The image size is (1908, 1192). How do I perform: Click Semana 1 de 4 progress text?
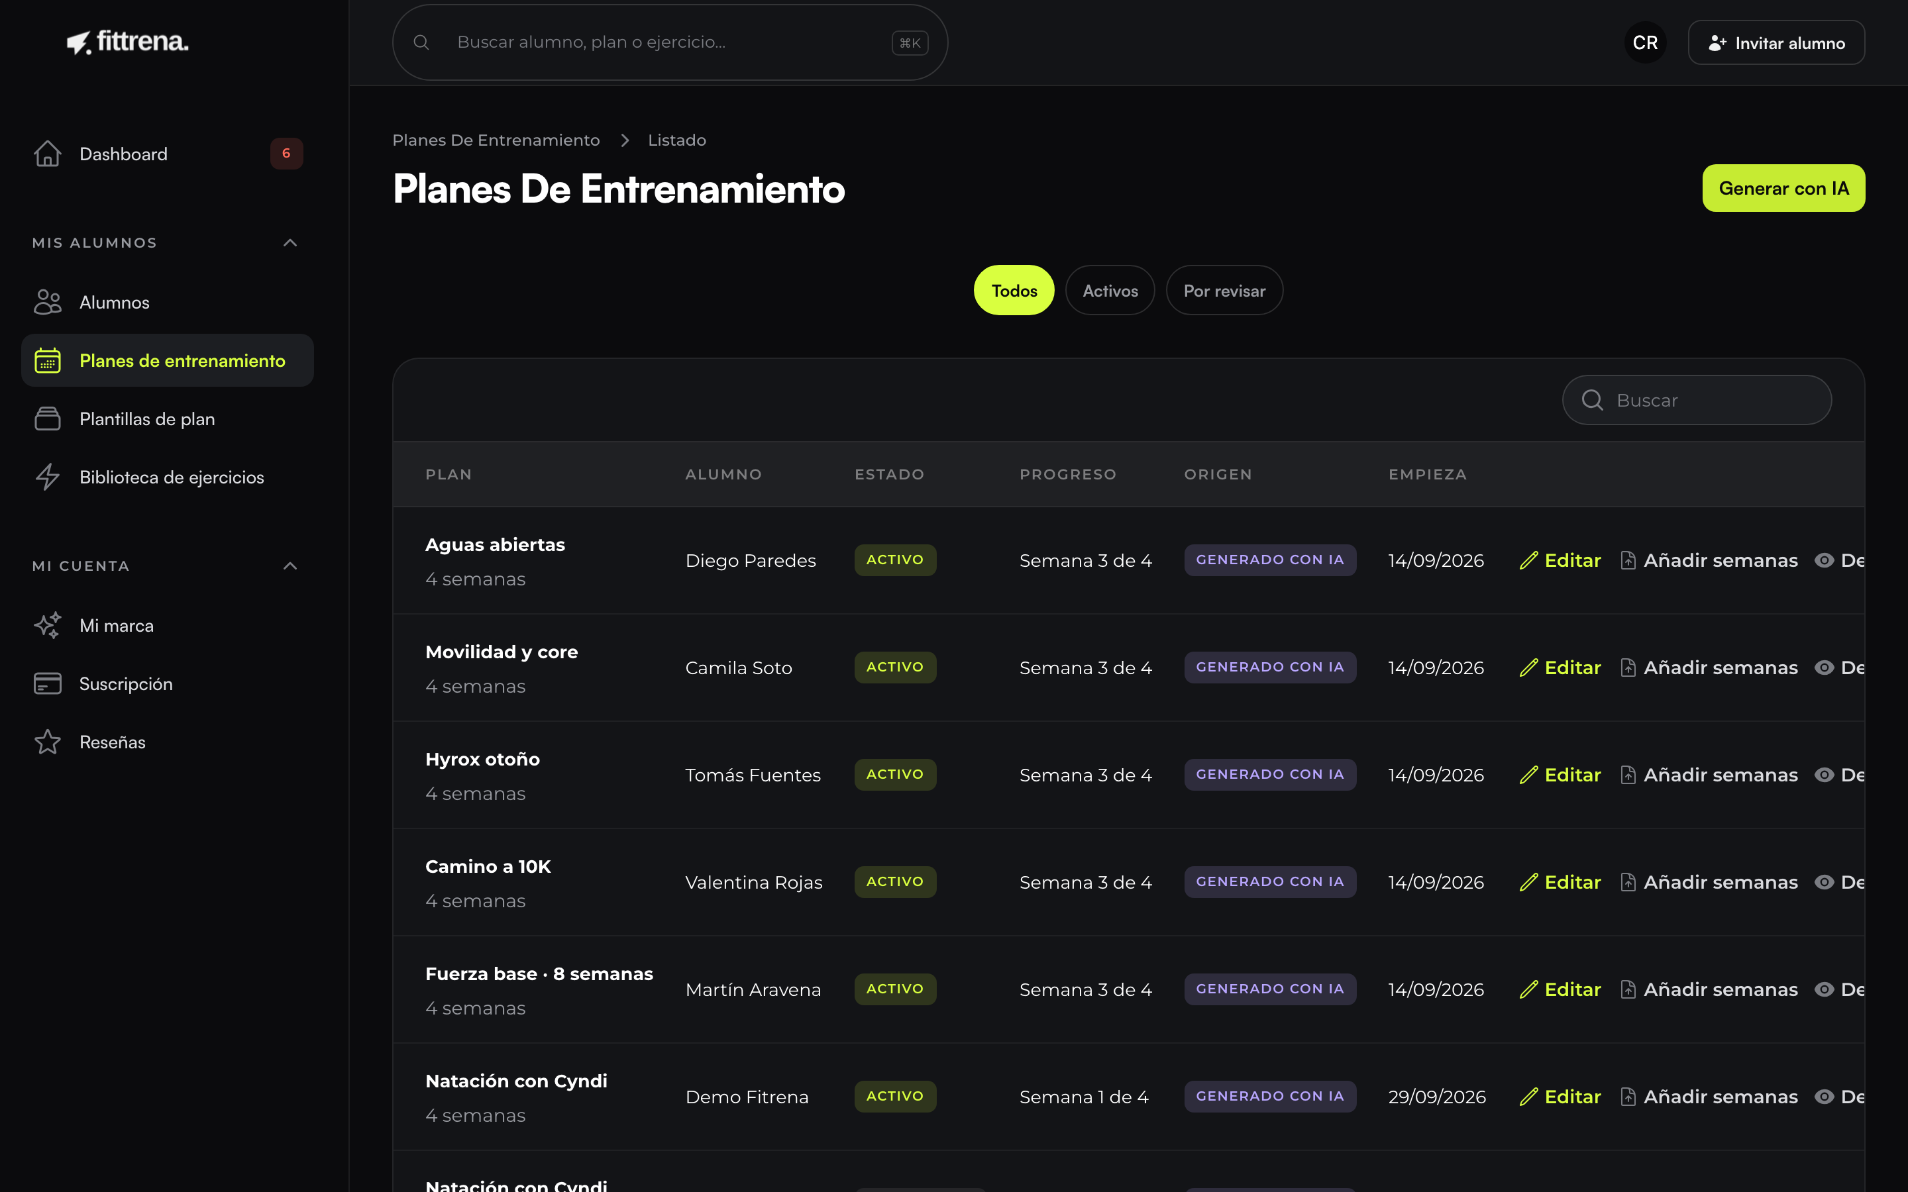point(1083,1097)
